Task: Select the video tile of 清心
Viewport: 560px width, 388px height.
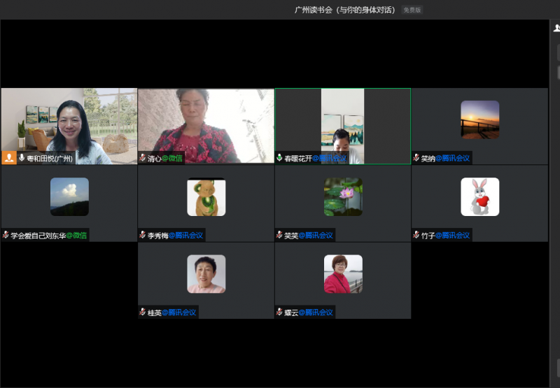Action: [206, 122]
